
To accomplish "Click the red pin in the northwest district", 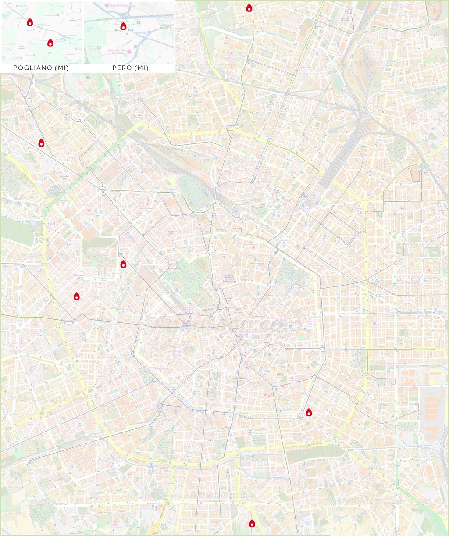I will [x=41, y=143].
